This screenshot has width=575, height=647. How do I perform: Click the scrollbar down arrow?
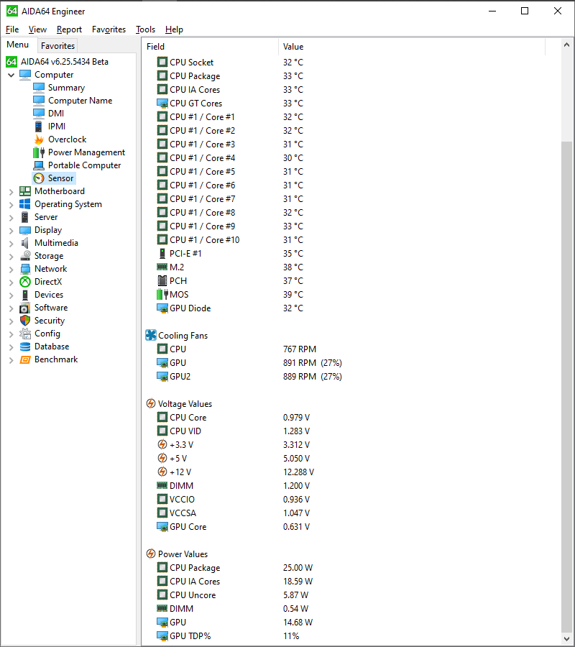[x=566, y=639]
